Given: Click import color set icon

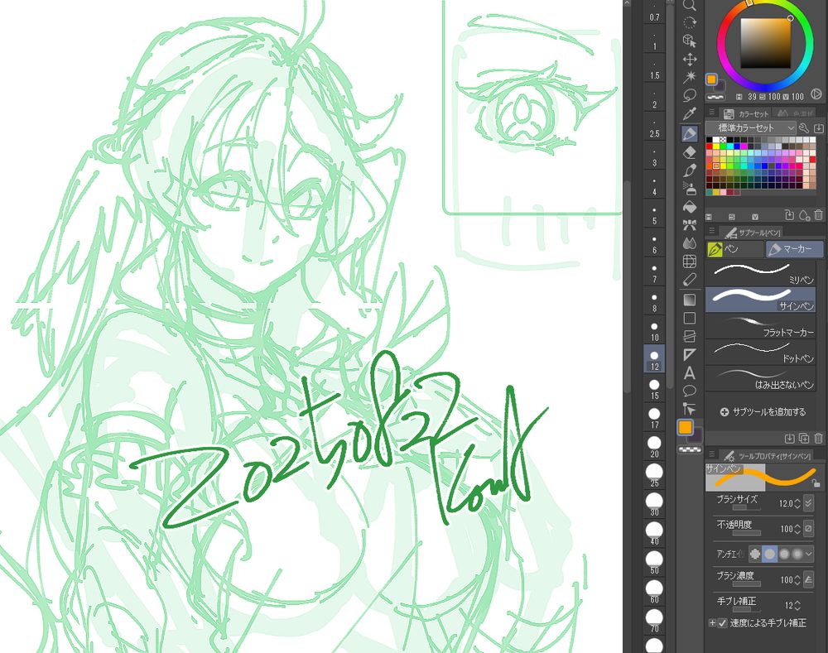Looking at the screenshot, I should coord(819,127).
